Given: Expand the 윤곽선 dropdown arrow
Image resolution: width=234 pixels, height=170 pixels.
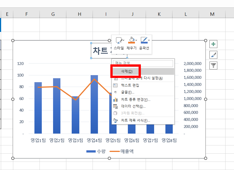Looking at the screenshot, I should (x=149, y=40).
